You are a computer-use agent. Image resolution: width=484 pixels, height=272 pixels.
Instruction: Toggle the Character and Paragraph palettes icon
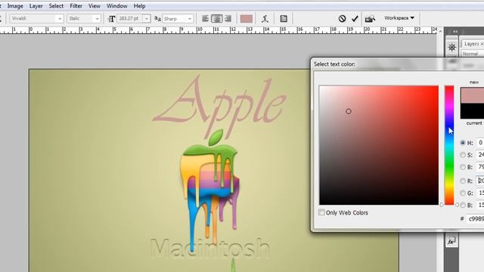coord(284,18)
